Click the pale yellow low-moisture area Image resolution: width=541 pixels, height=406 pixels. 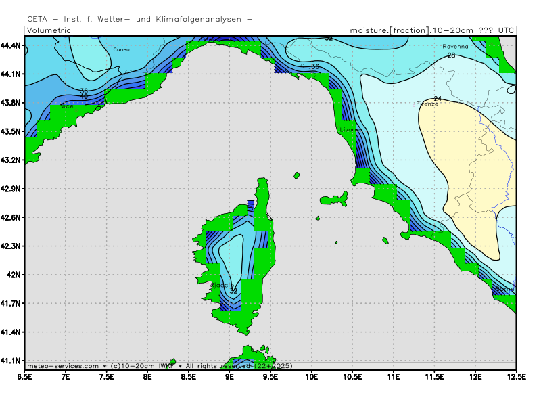point(467,156)
